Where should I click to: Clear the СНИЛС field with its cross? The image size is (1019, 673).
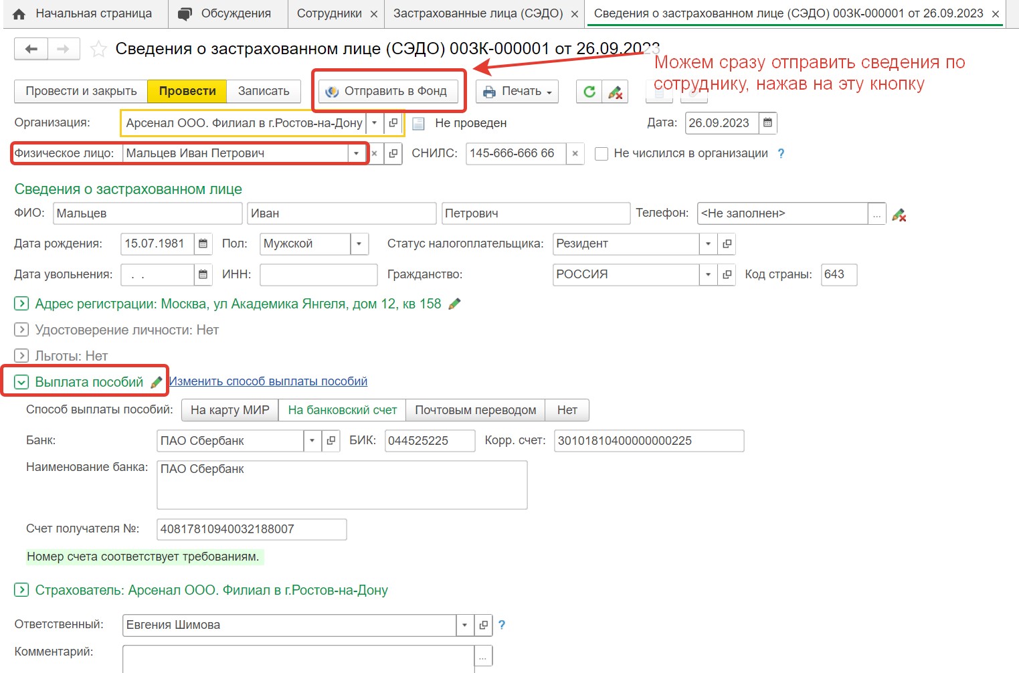(x=575, y=153)
